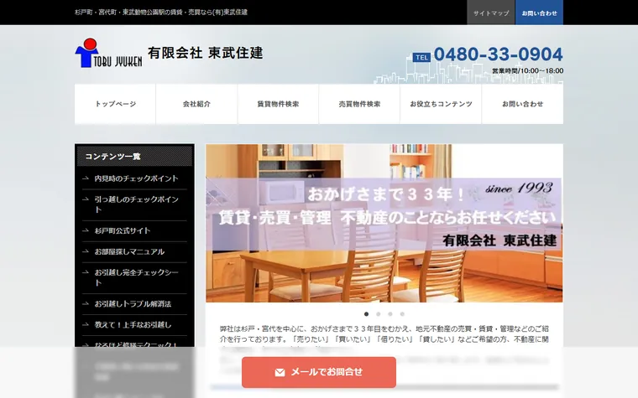This screenshot has width=638, height=398.
Task: Open the 賃貸物件検索 navigation tab
Action: click(x=278, y=104)
